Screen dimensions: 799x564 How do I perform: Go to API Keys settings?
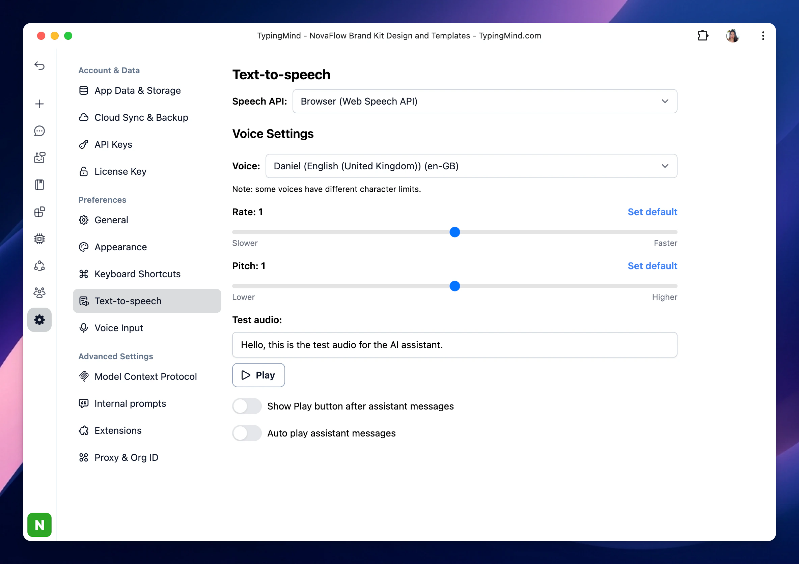(147, 144)
